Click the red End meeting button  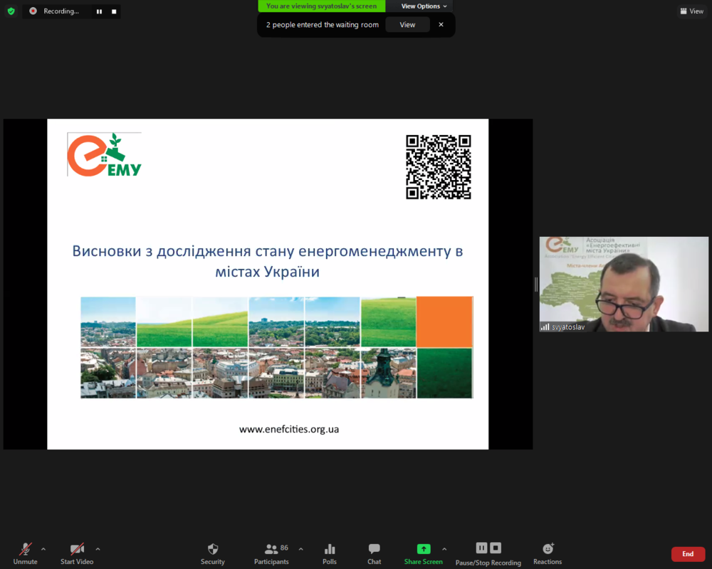(688, 554)
